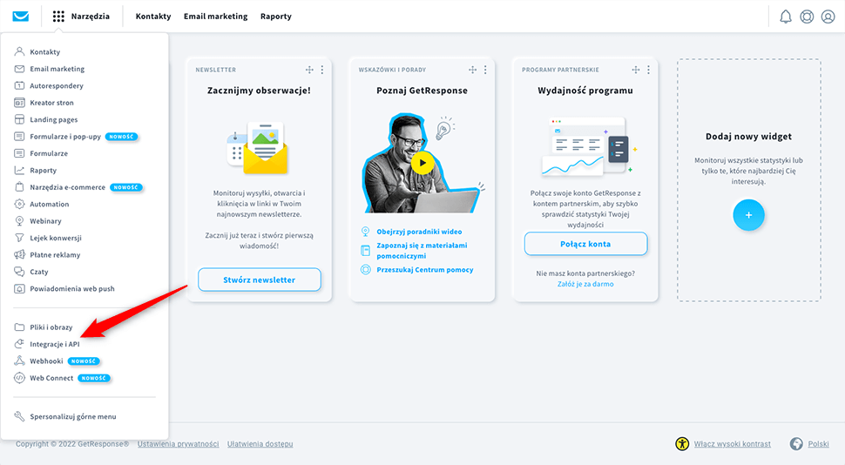Follow the Załóż je za darmo link
Viewport: 845px width, 465px height.
click(x=585, y=284)
